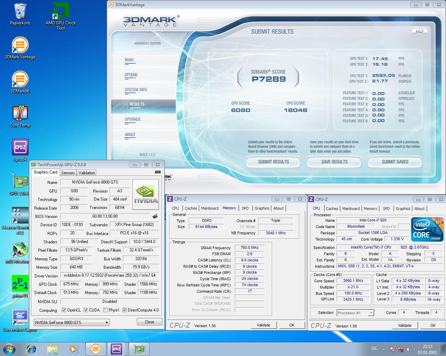This screenshot has width=446, height=356.
Task: Toggle DirectCompute 4.0 checkbox
Action: [124, 310]
